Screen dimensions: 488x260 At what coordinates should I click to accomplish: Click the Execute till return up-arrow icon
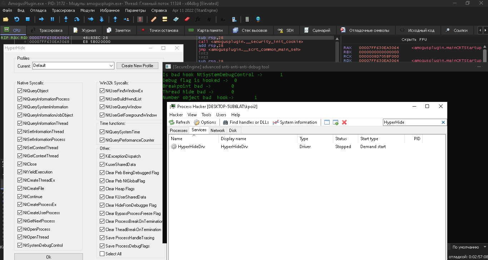[x=115, y=19]
